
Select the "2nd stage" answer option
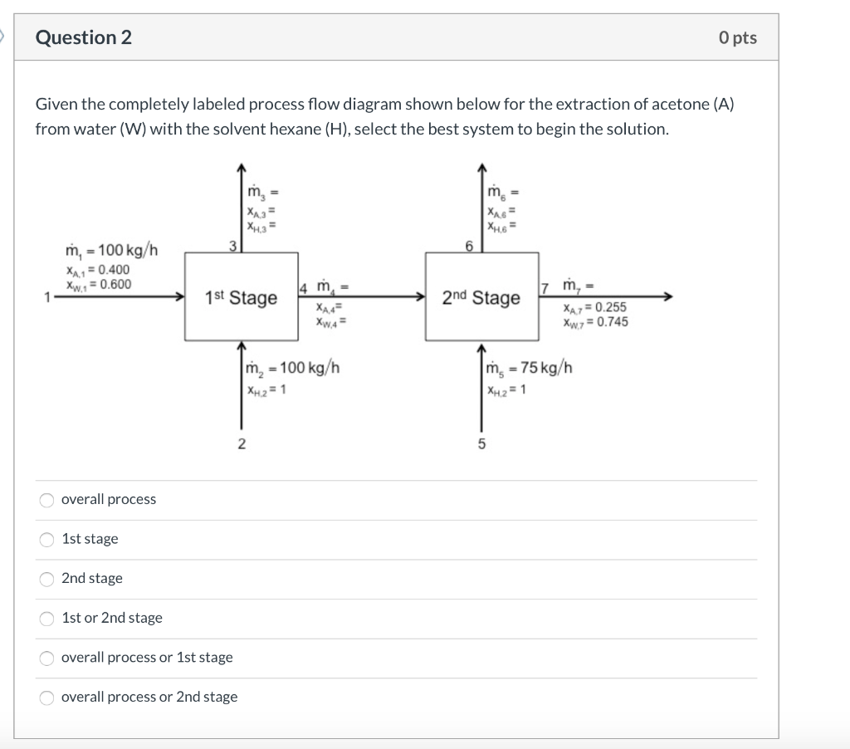coord(47,579)
